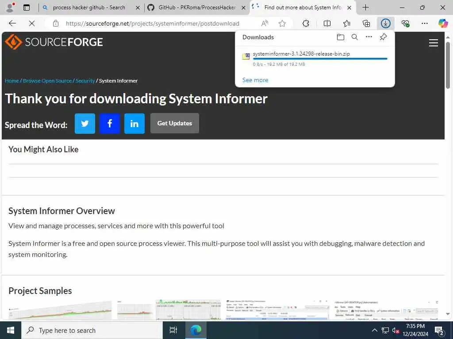This screenshot has height=339, width=453.
Task: Pin the Downloads panel
Action: 384,37
